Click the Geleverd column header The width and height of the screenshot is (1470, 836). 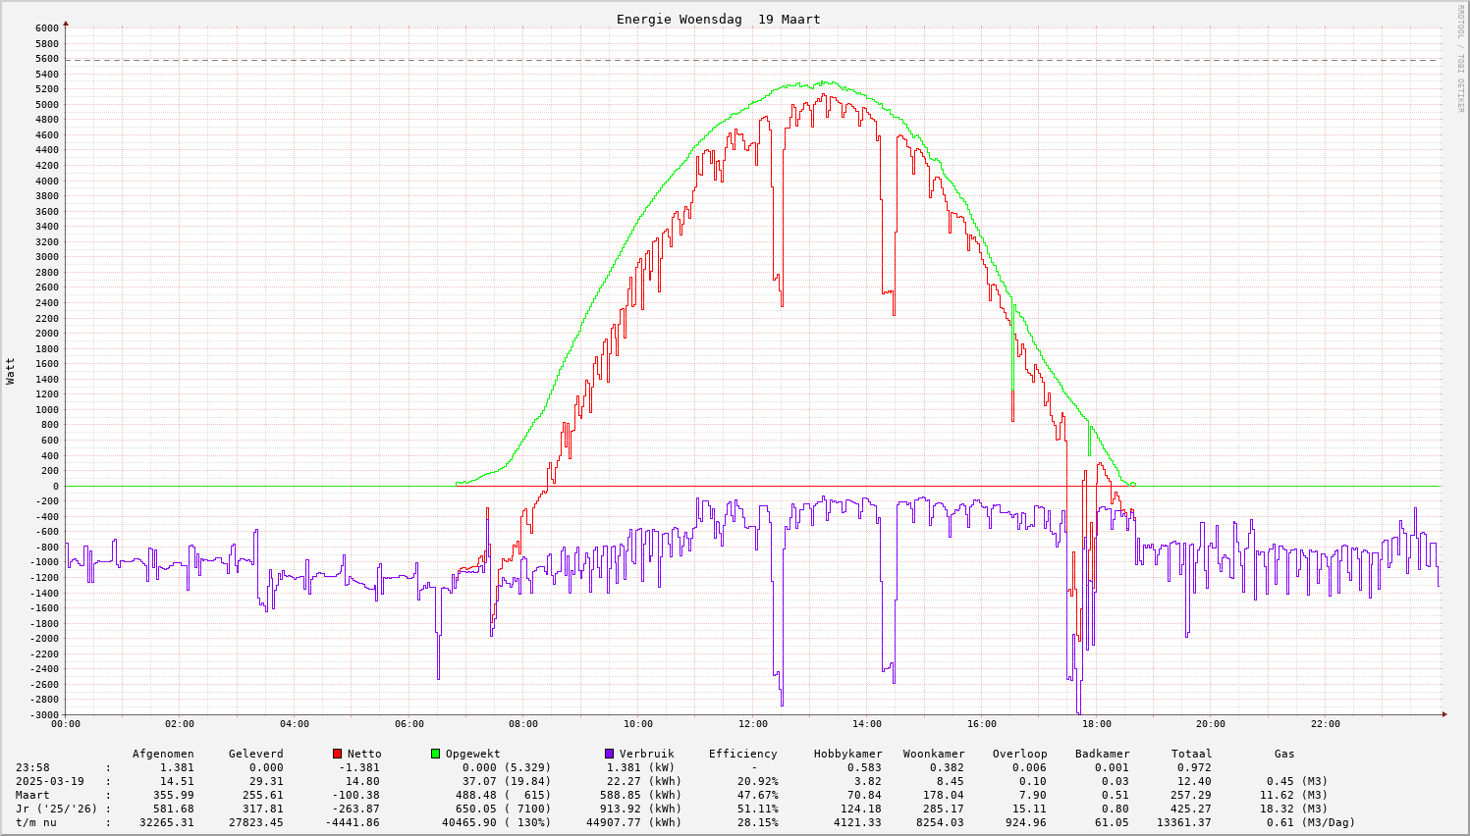255,754
